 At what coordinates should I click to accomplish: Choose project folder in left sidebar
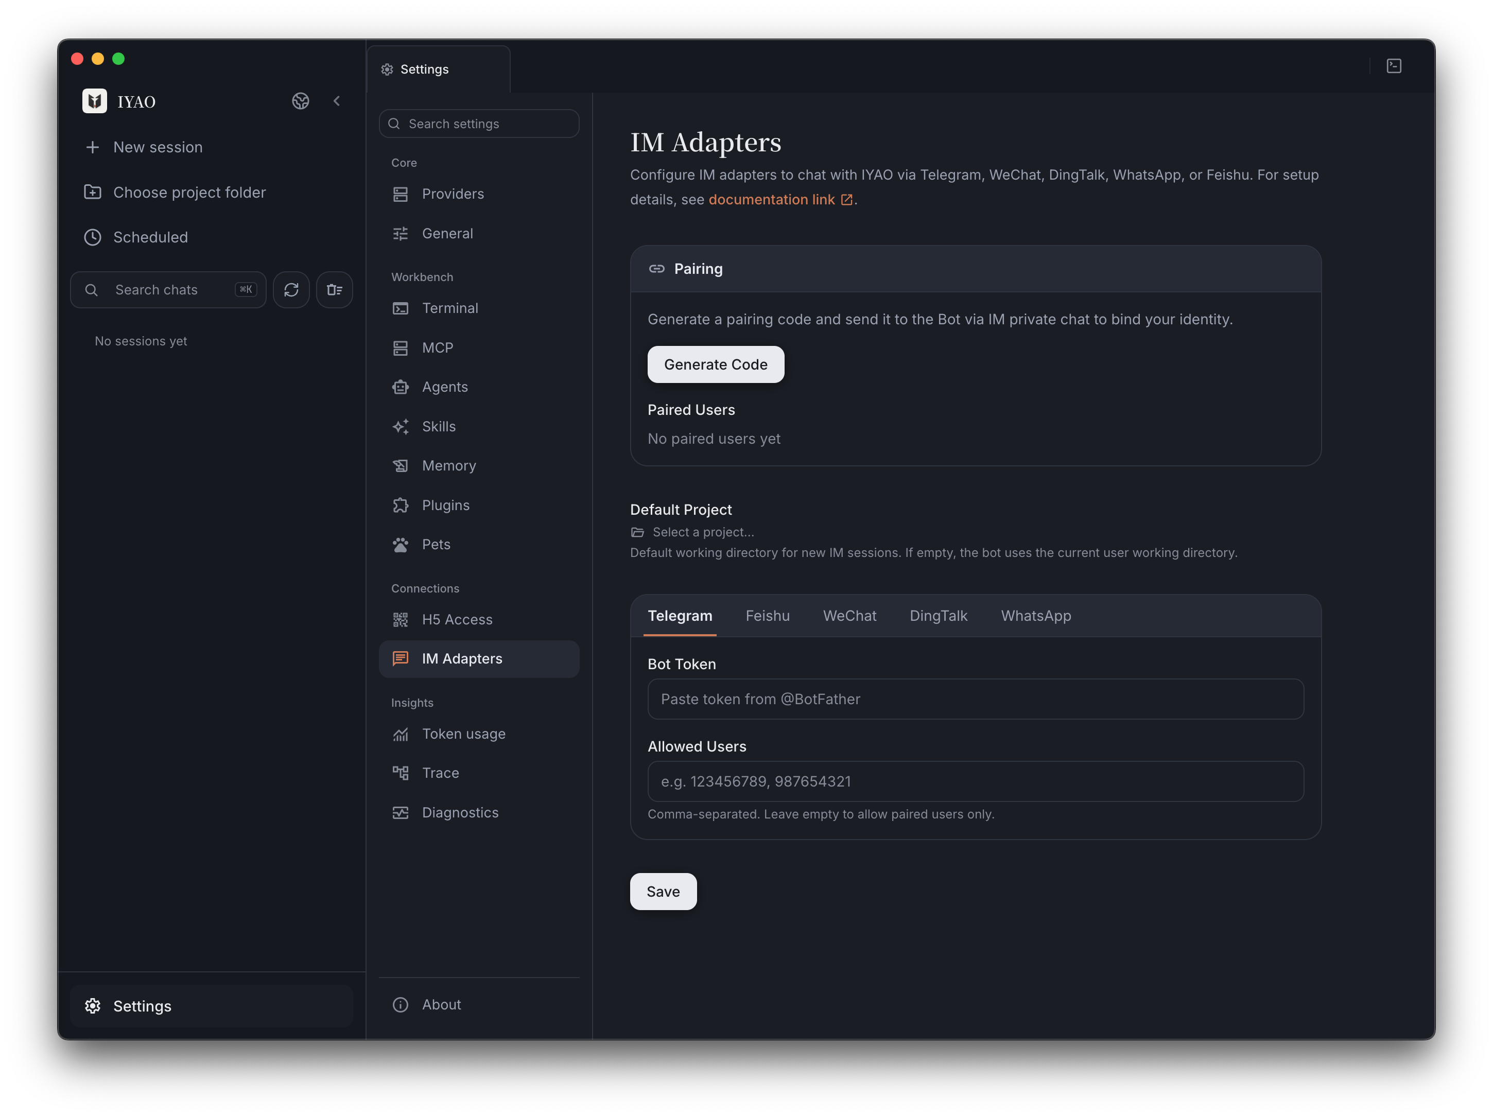point(212,193)
